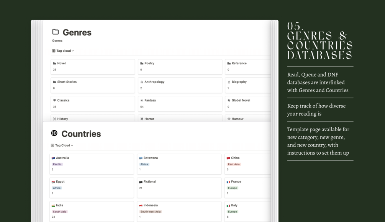Screen dimensions: 385x222
Task: Click the Novel genre folder icon
Action: pyautogui.click(x=54, y=63)
